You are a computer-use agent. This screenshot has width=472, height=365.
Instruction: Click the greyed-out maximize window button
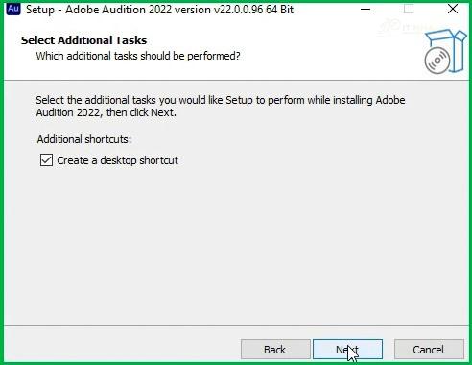[x=409, y=10]
